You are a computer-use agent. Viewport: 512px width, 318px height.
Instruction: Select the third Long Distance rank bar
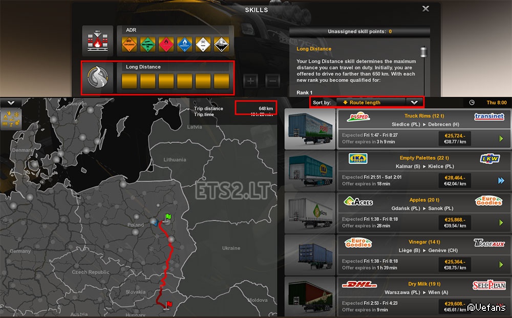tap(166, 81)
